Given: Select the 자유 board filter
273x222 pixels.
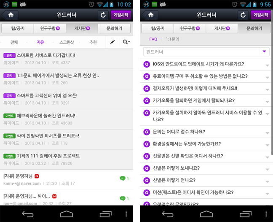Looking at the screenshot, I should tap(40, 42).
